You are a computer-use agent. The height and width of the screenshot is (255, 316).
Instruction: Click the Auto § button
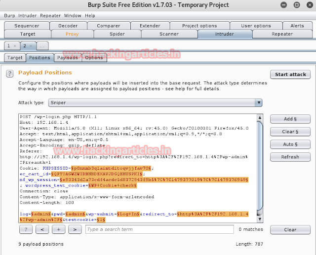coord(290,145)
